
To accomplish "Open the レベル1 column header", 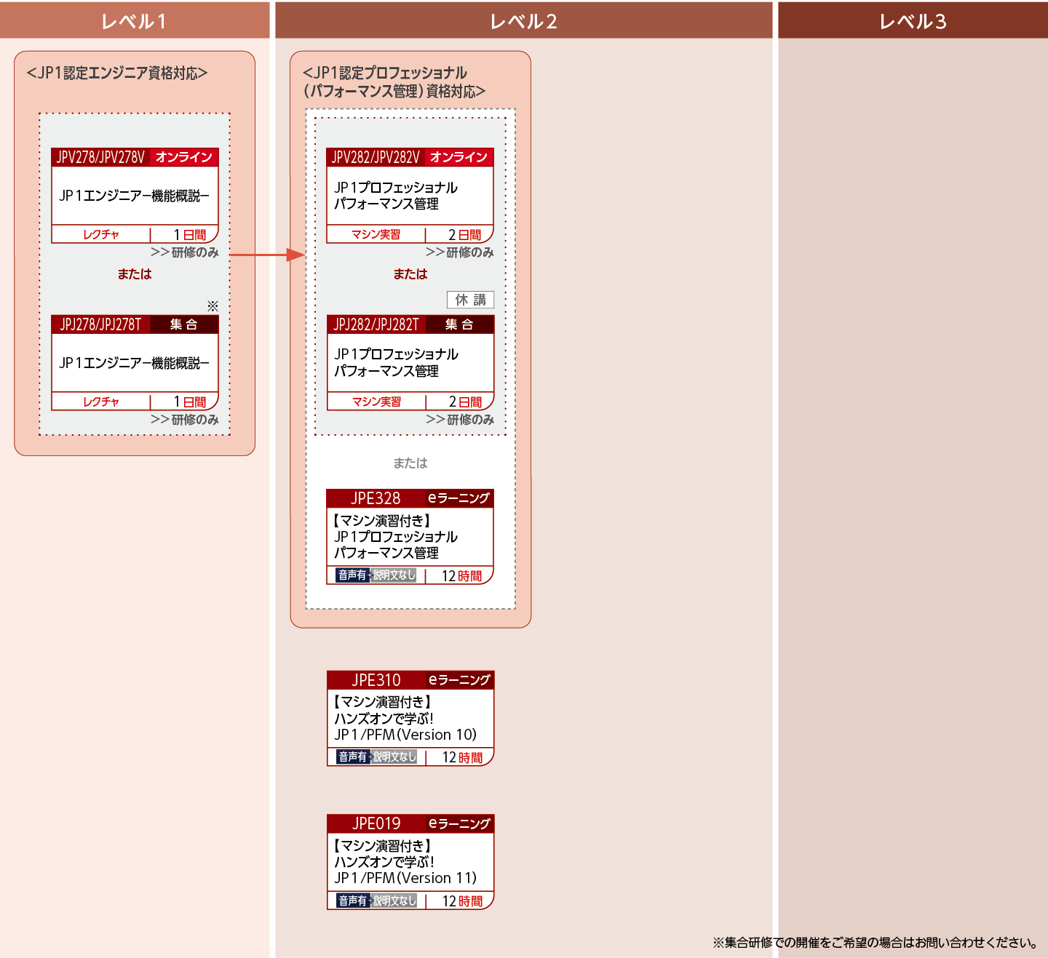I will 134,21.
